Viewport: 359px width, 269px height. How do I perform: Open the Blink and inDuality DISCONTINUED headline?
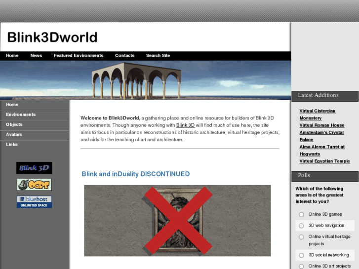click(135, 174)
